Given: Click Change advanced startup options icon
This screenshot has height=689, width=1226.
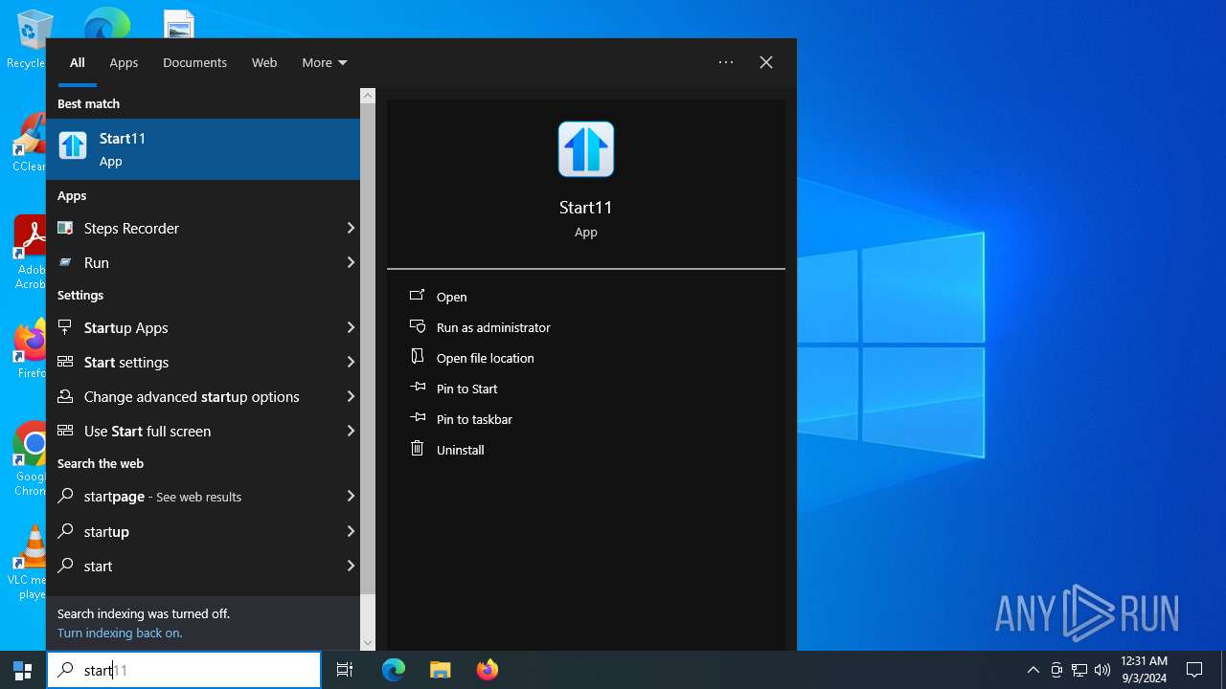Looking at the screenshot, I should click(x=65, y=396).
